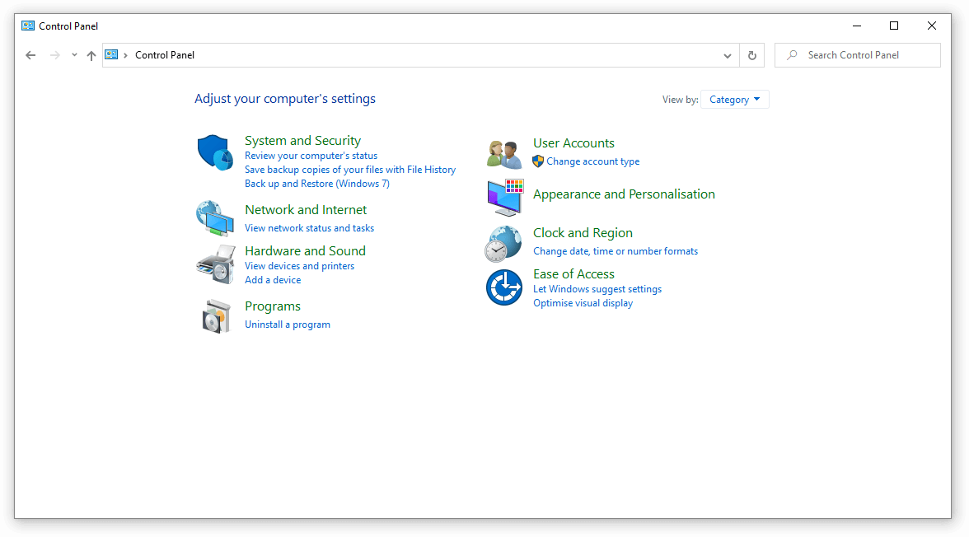Click the Clock and Region globe icon
The image size is (969, 537).
point(503,243)
